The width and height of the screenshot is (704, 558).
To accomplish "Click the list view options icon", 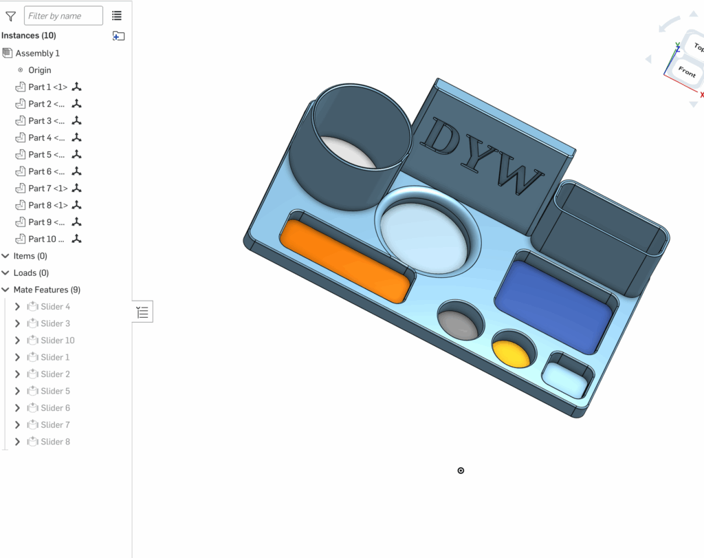I will [117, 16].
